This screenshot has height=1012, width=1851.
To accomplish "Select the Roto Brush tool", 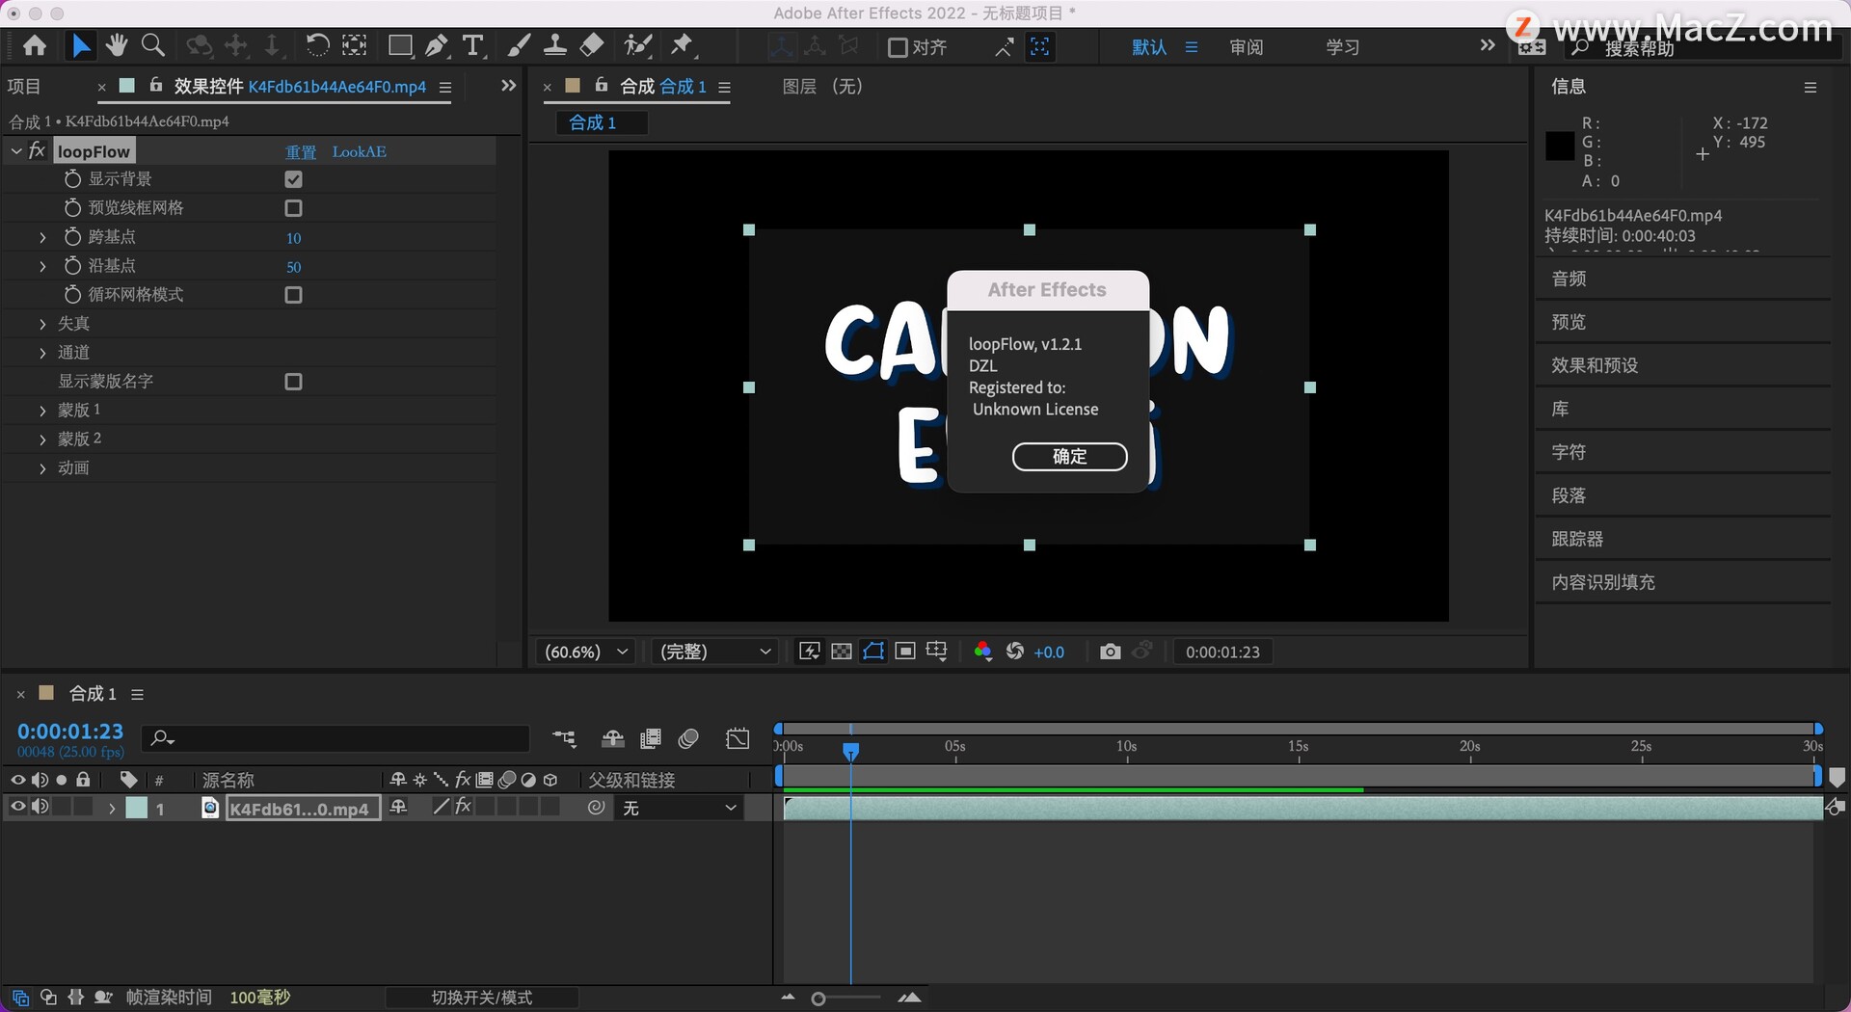I will [637, 46].
